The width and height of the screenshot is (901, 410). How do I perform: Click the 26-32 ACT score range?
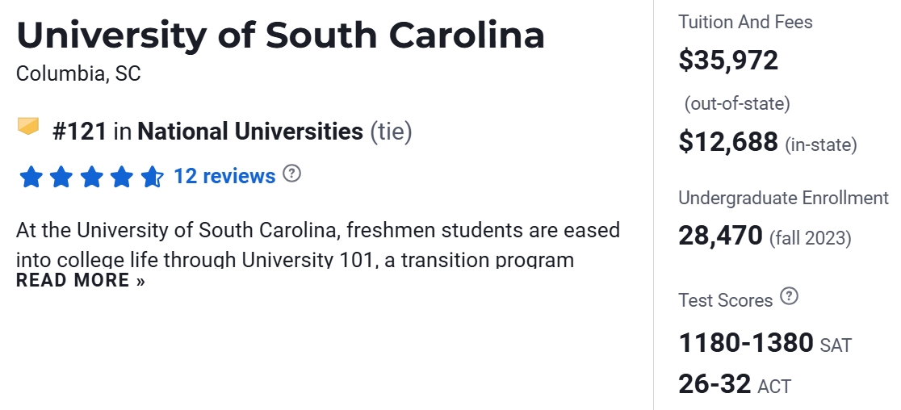click(715, 384)
